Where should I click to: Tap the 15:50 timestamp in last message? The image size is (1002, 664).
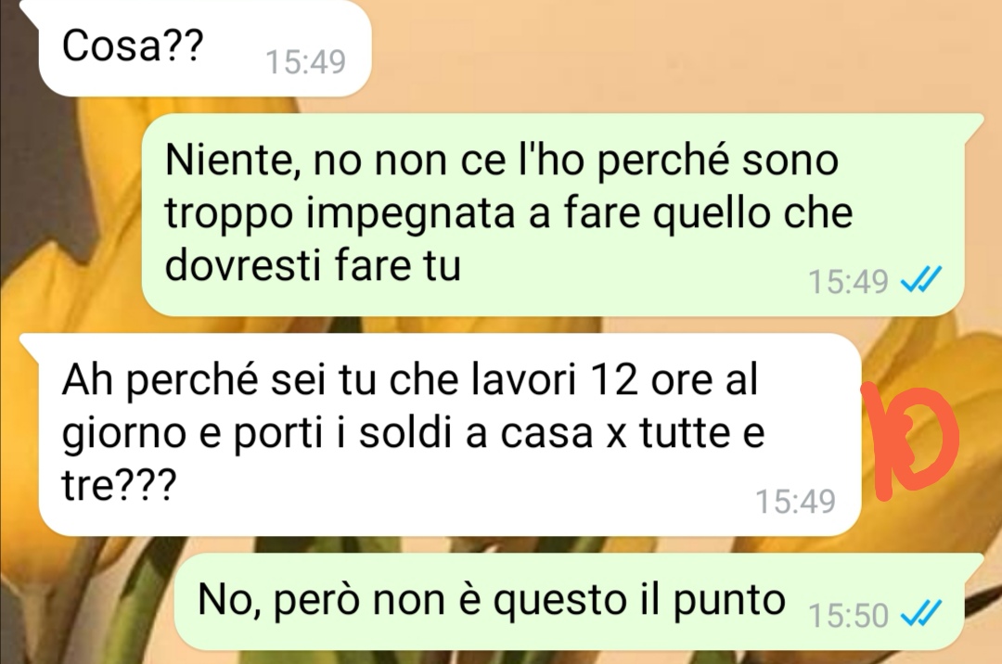pyautogui.click(x=849, y=616)
